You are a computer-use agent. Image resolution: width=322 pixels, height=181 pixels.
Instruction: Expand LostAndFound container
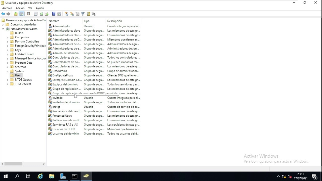pyautogui.click(x=8, y=54)
